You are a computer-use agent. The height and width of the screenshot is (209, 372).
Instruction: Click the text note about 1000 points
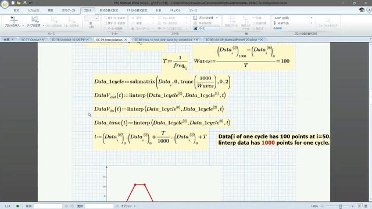click(x=274, y=139)
